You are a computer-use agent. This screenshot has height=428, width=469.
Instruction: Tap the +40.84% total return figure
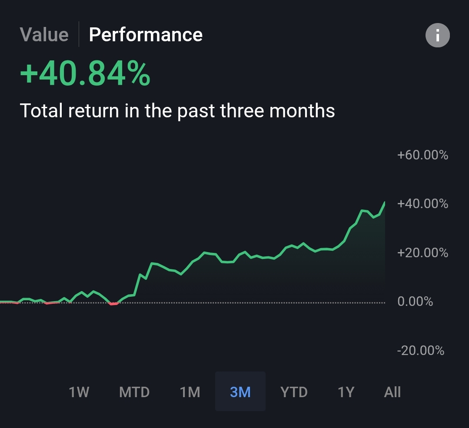[85, 73]
